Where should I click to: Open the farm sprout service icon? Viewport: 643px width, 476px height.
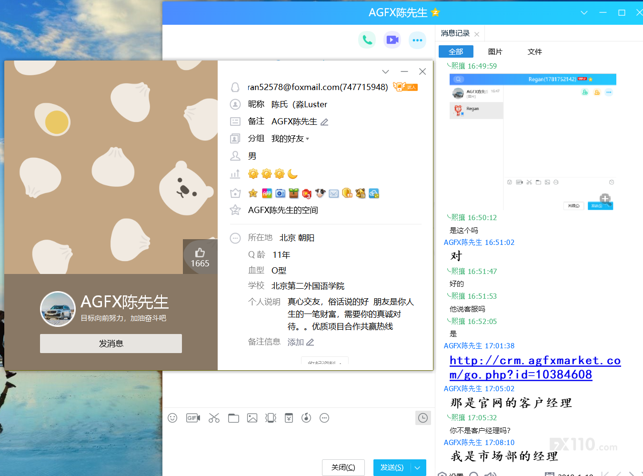(x=294, y=193)
